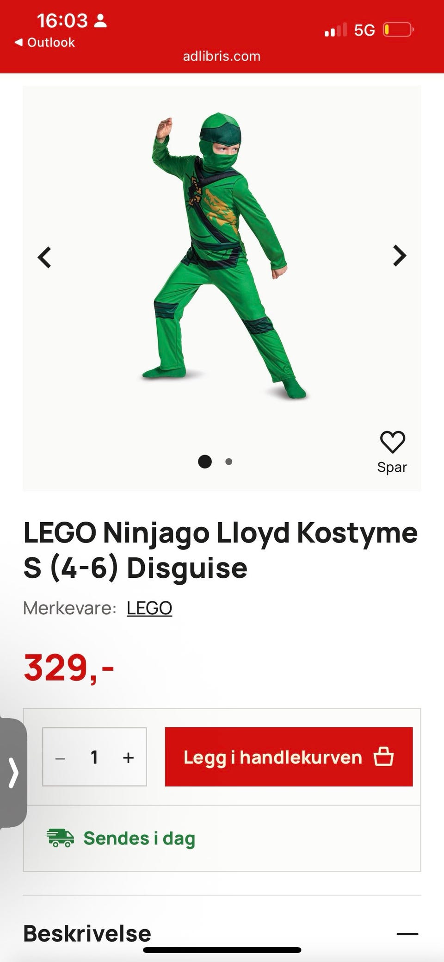The height and width of the screenshot is (962, 444).
Task: Tap the heart icon to save product
Action: pos(392,442)
